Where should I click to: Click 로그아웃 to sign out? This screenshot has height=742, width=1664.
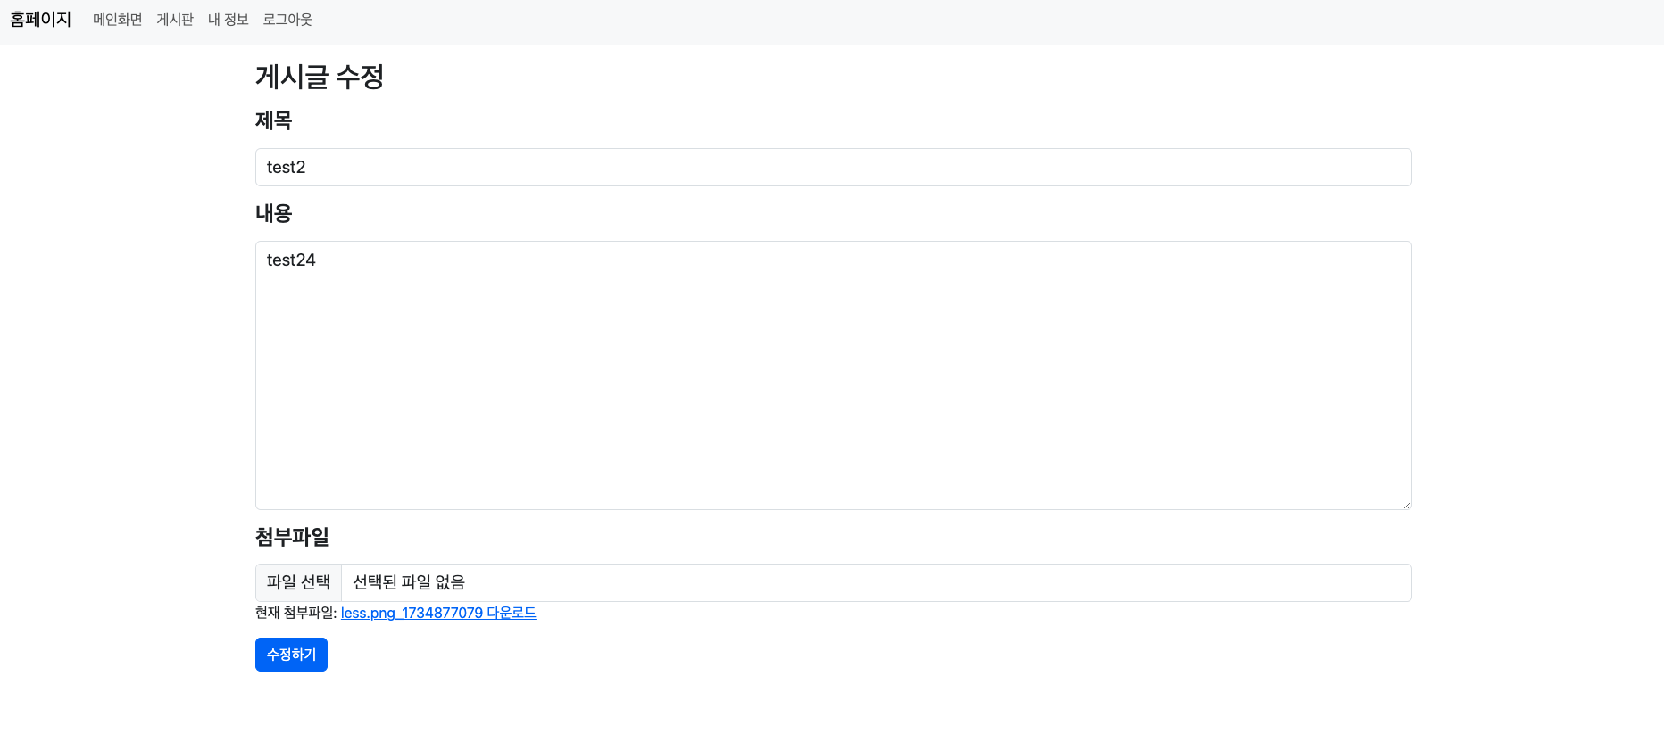287,20
